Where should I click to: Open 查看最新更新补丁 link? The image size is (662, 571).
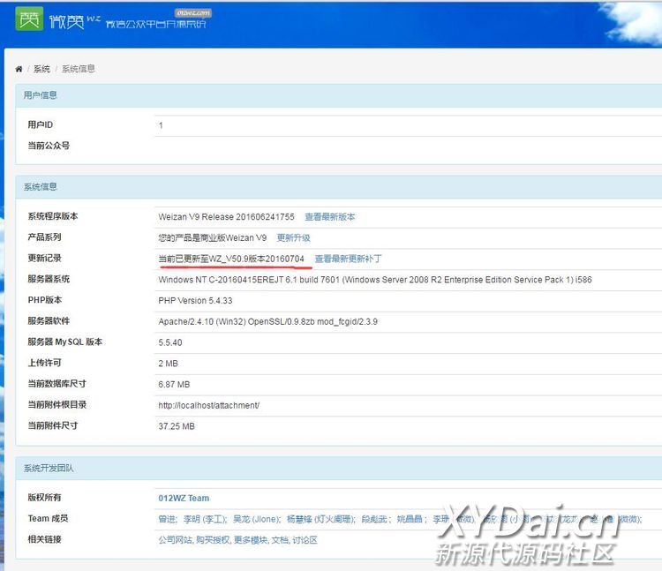[x=348, y=259]
